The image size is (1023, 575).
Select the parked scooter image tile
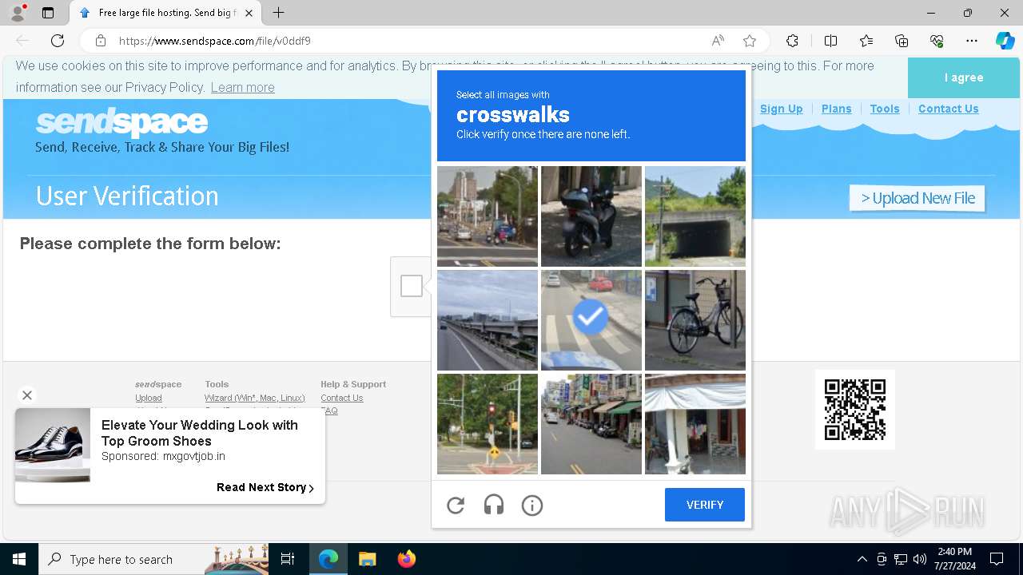pos(591,216)
